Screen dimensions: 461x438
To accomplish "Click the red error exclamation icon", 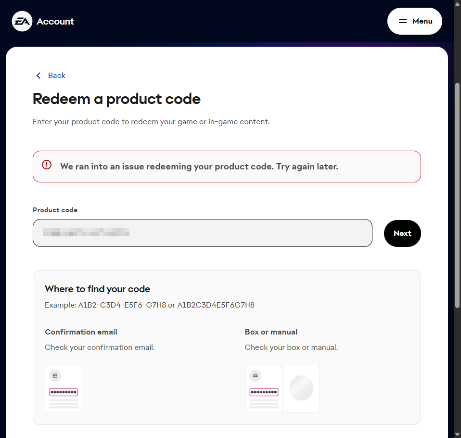I will [x=47, y=165].
